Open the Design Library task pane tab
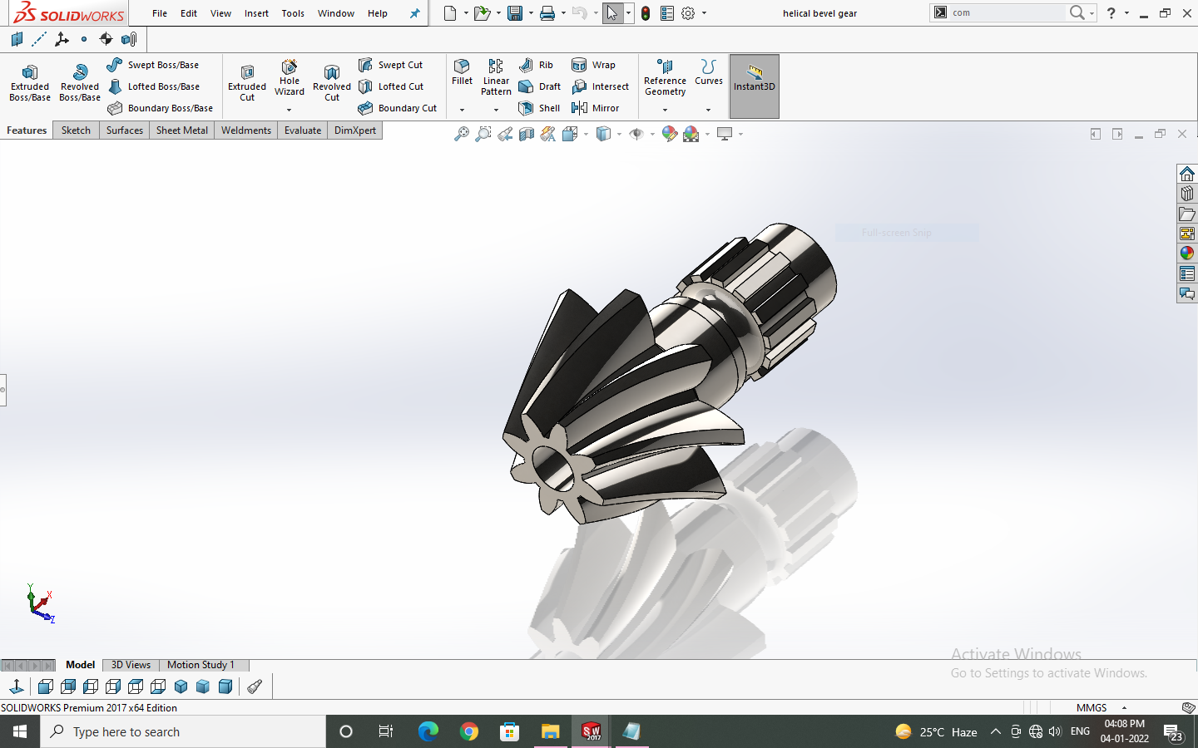 [x=1187, y=194]
